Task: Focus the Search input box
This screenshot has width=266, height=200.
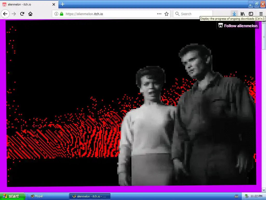Action: click(193, 14)
